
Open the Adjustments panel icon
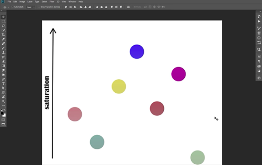[259, 71]
